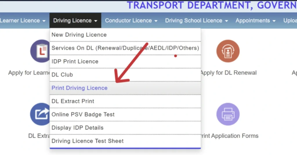Screen dimensions: 297x155
Task: Select New Driving Licence from the menu
Action: 79,35
